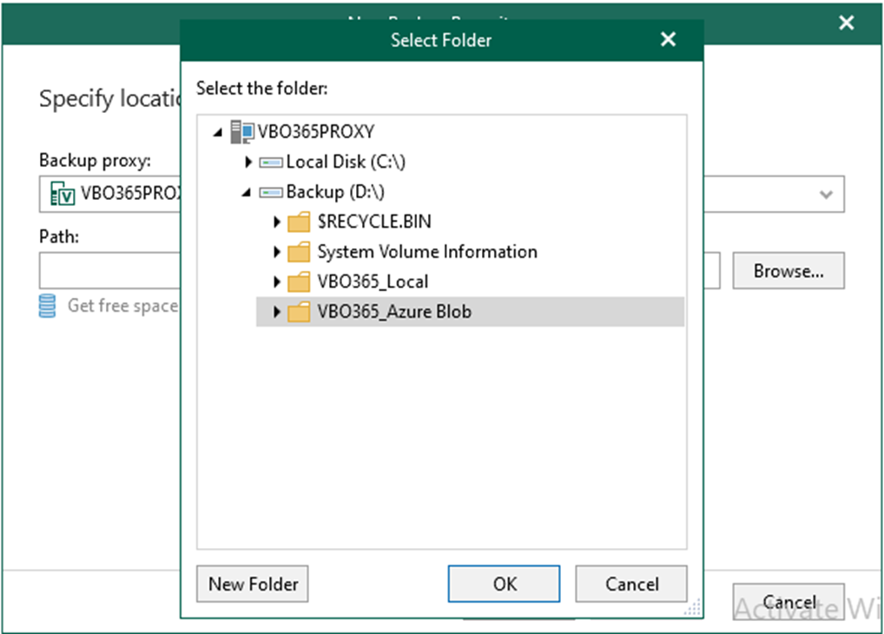Click the VBO365_Azure Blob folder icon

[x=299, y=312]
